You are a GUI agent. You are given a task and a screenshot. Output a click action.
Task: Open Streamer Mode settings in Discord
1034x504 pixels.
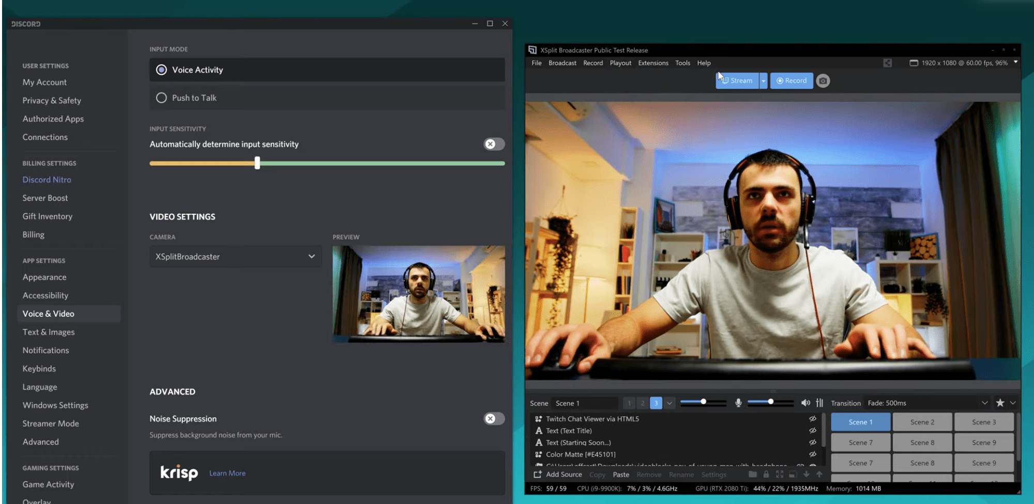pyautogui.click(x=51, y=423)
